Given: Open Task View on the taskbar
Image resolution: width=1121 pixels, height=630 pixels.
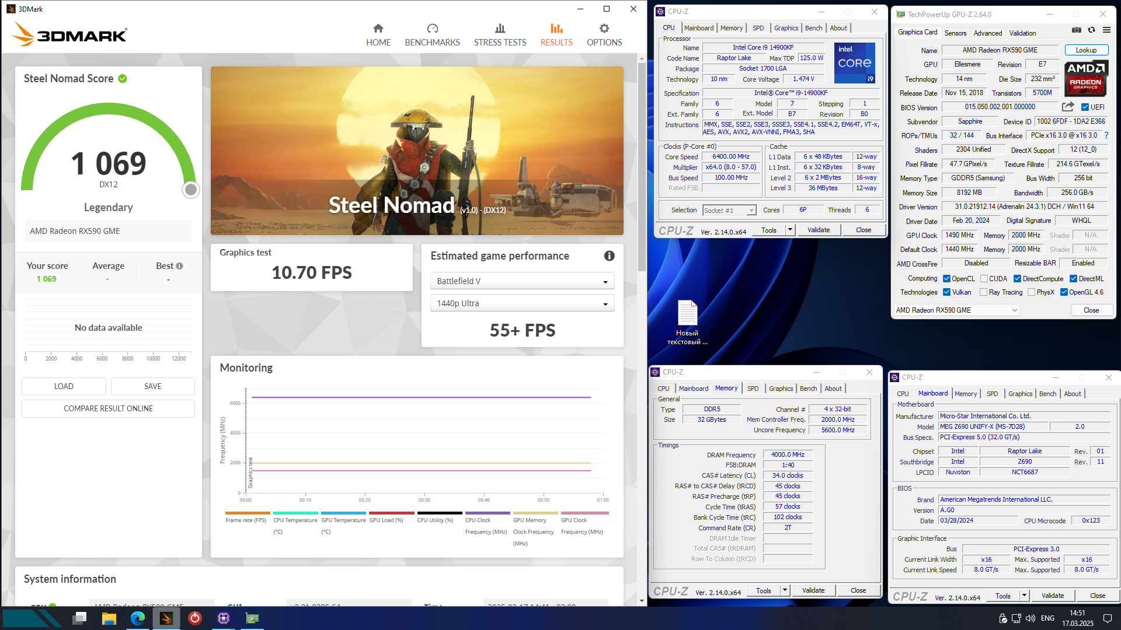Looking at the screenshot, I should click(80, 618).
